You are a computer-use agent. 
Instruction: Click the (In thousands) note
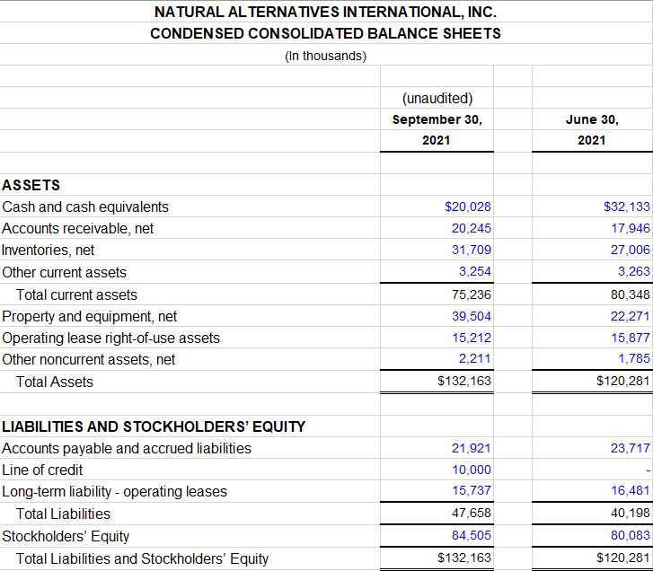(325, 56)
